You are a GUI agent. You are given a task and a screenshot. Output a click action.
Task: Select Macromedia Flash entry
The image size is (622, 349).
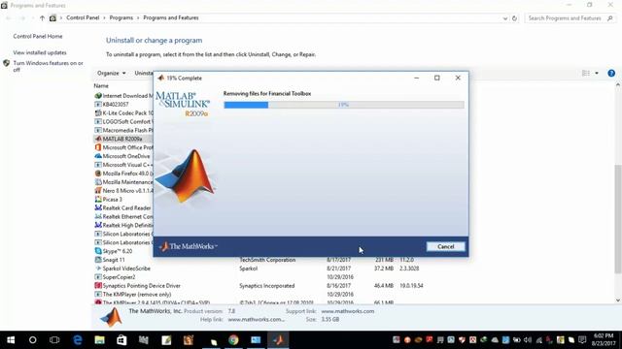tap(123, 130)
